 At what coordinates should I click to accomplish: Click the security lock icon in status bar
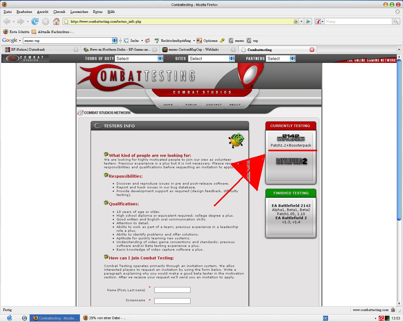393,310
